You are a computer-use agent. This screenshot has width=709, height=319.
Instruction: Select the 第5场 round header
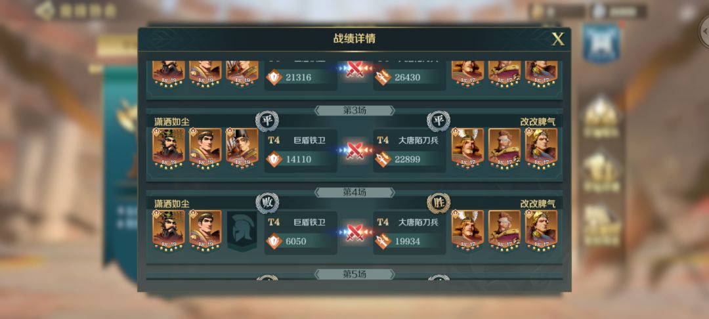(354, 274)
